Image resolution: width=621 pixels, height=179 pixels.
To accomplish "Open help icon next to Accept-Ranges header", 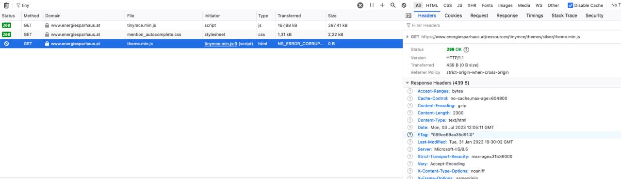I will point(410,91).
